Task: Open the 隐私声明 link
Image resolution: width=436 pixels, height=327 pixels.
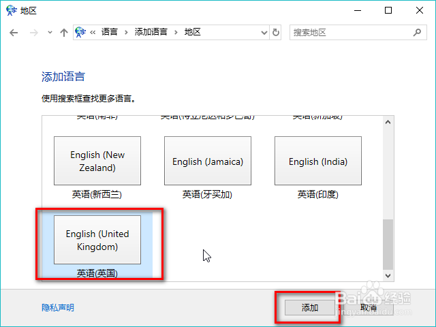Action: coord(58,307)
